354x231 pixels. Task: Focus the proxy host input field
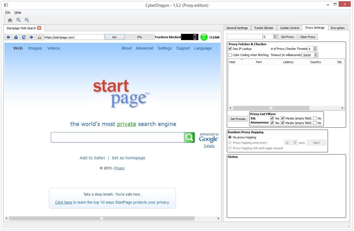point(245,37)
